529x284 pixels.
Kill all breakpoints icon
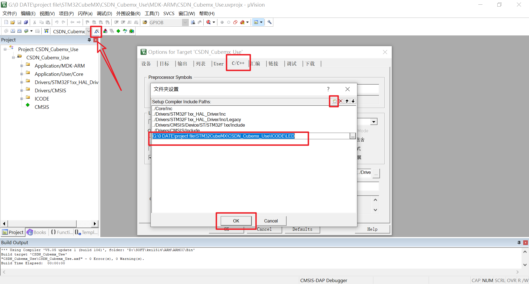tap(242, 22)
